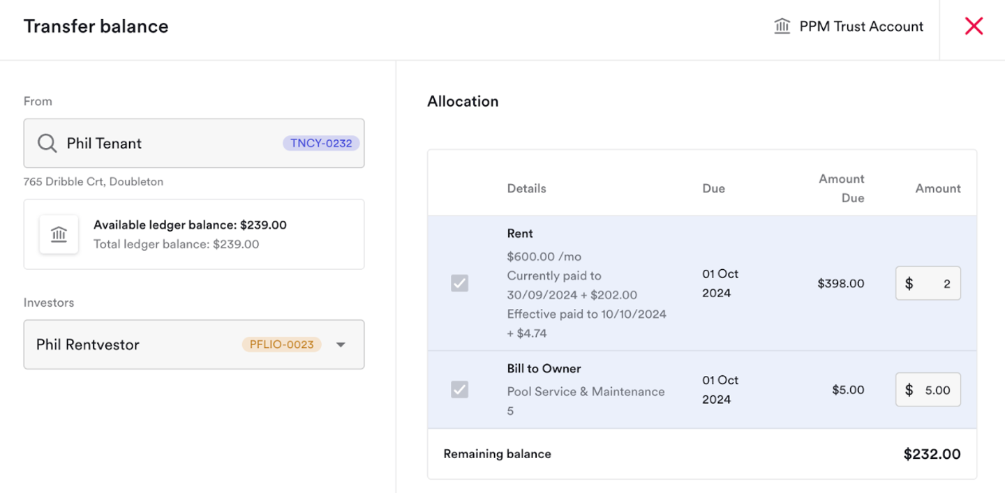This screenshot has height=493, width=1005.
Task: Close the Transfer balance dialog
Action: (x=973, y=26)
